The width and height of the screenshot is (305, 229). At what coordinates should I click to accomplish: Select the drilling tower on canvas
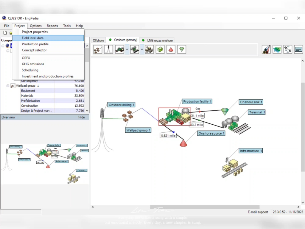102,113
